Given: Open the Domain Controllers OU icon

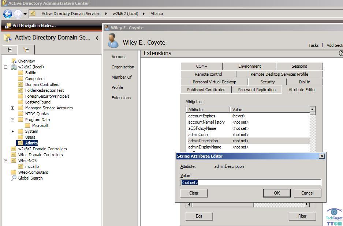Looking at the screenshot, I should (x=20, y=84).
